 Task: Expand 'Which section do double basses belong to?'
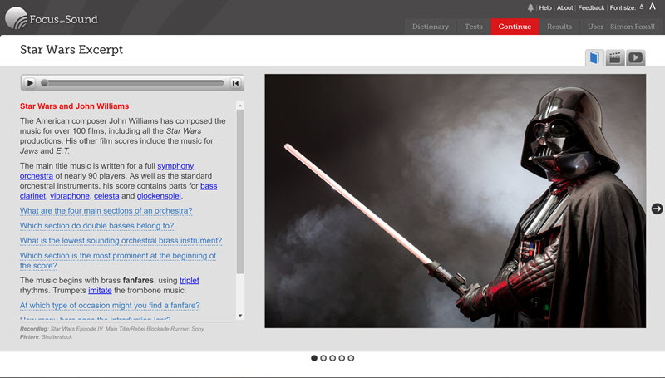click(x=96, y=226)
